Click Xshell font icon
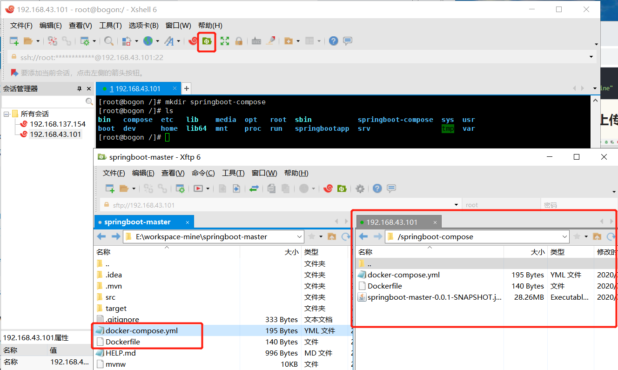The image size is (618, 370). point(169,41)
